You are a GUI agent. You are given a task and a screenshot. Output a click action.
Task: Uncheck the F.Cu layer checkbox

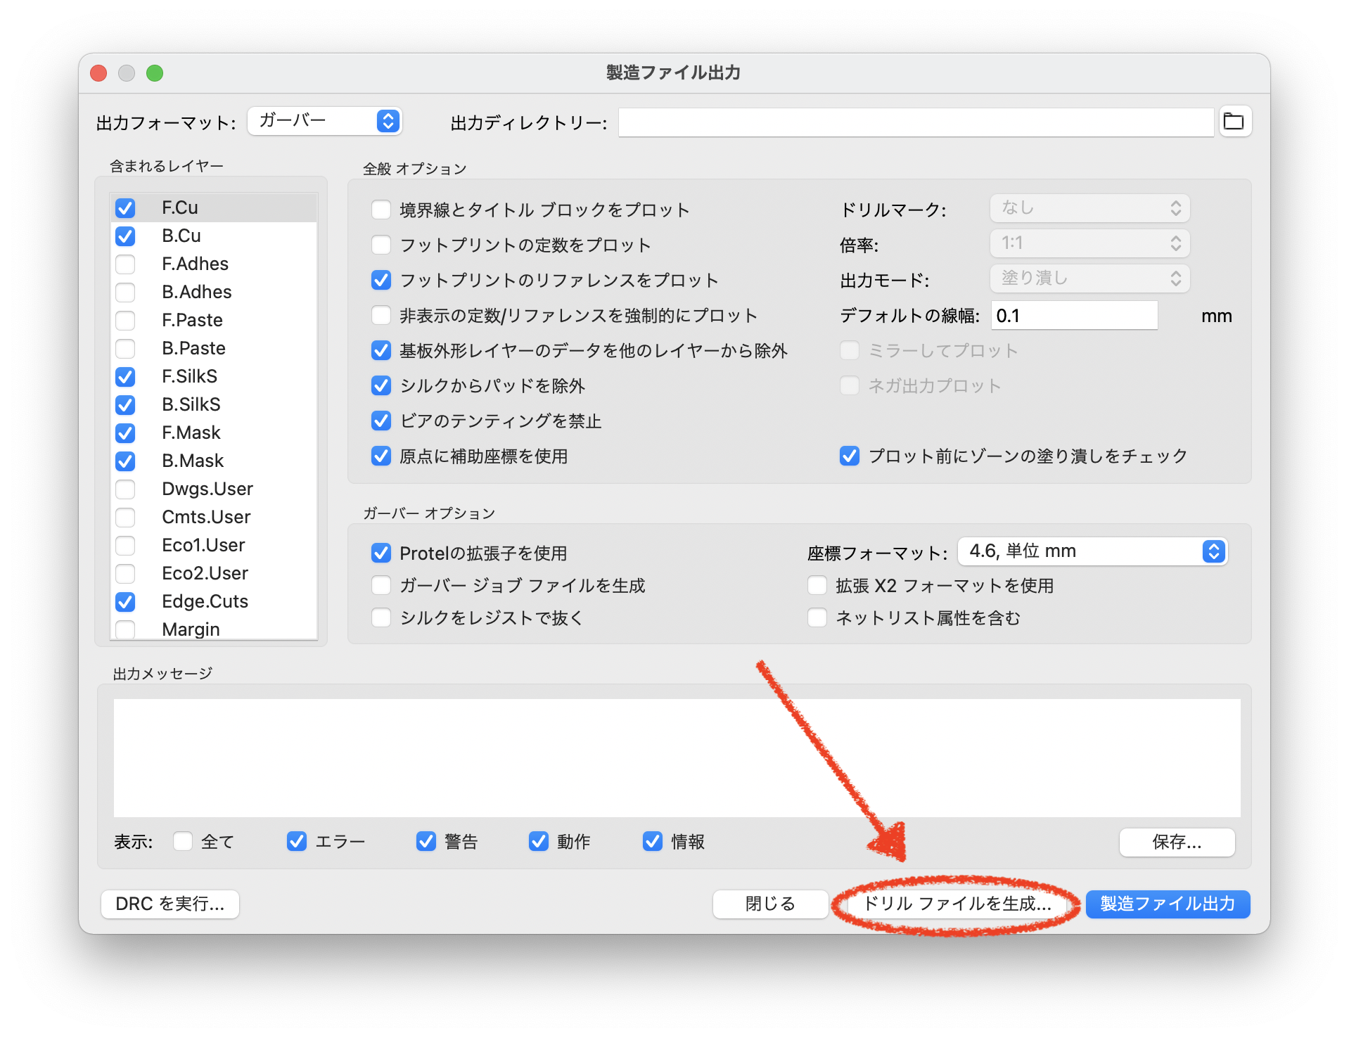click(x=125, y=208)
